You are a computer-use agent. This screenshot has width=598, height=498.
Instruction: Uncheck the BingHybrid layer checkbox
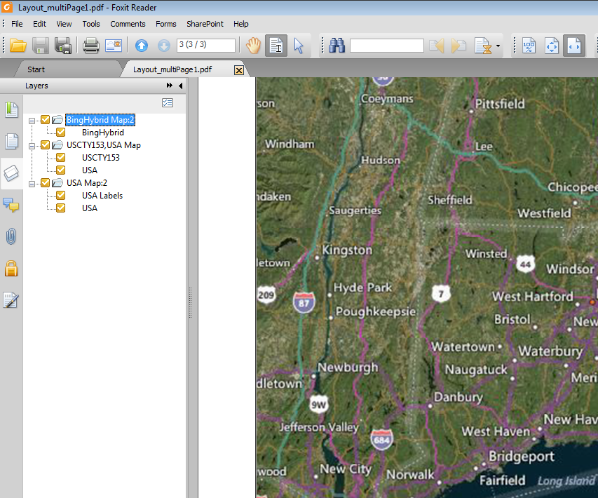(60, 133)
